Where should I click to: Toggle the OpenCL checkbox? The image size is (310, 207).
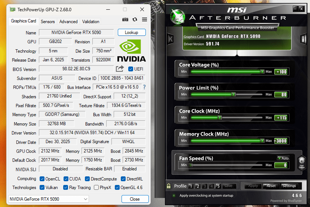click(42, 179)
